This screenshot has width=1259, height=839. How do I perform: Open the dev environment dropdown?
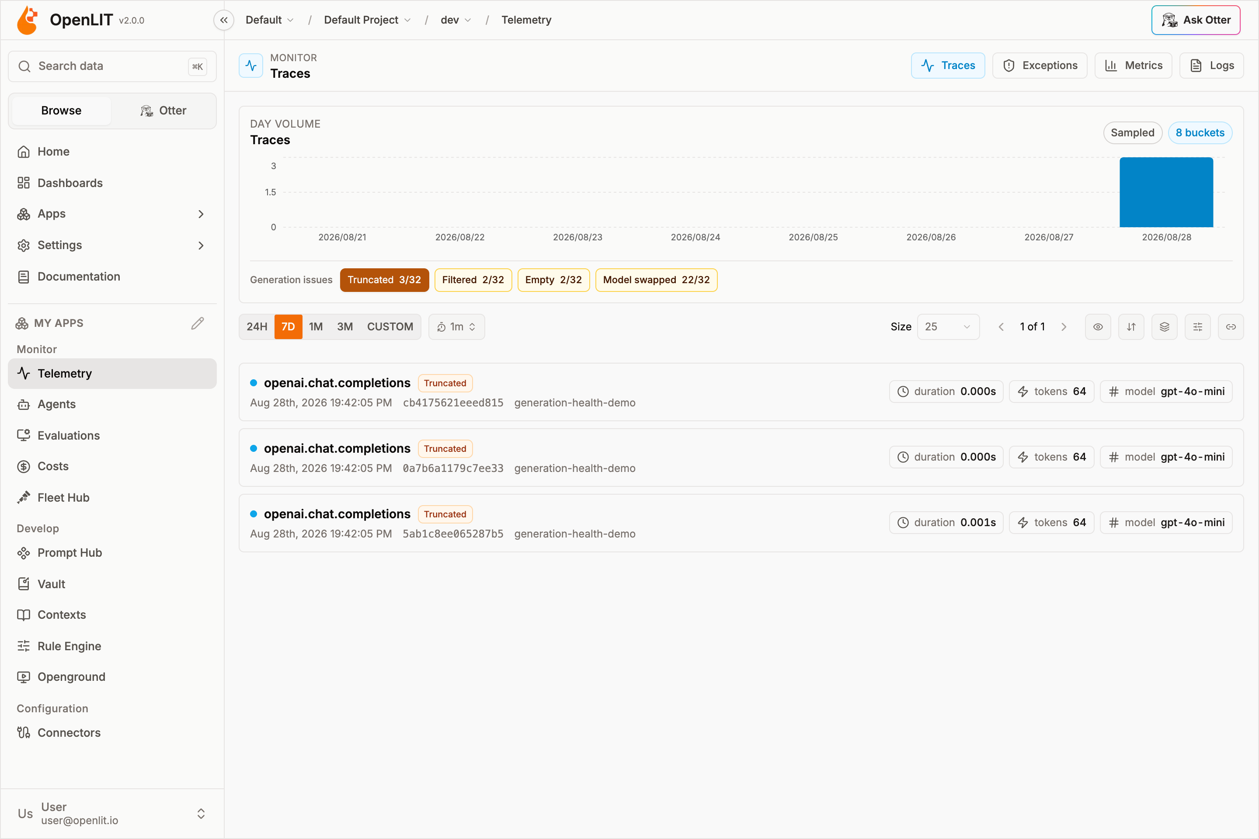(456, 20)
